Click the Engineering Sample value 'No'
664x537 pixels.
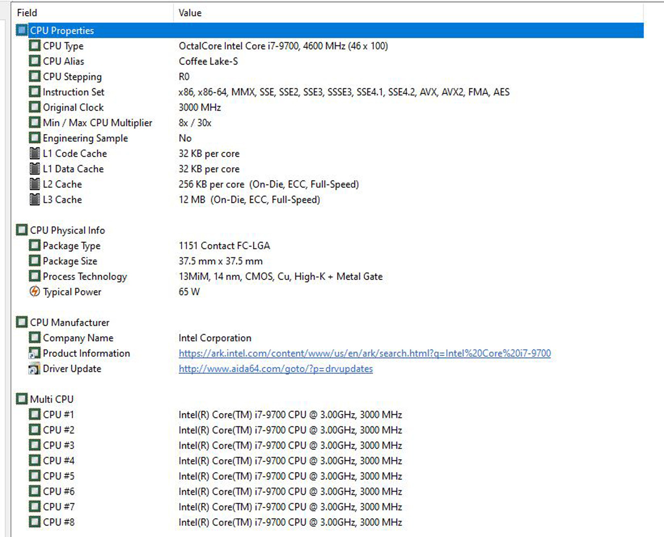(185, 138)
